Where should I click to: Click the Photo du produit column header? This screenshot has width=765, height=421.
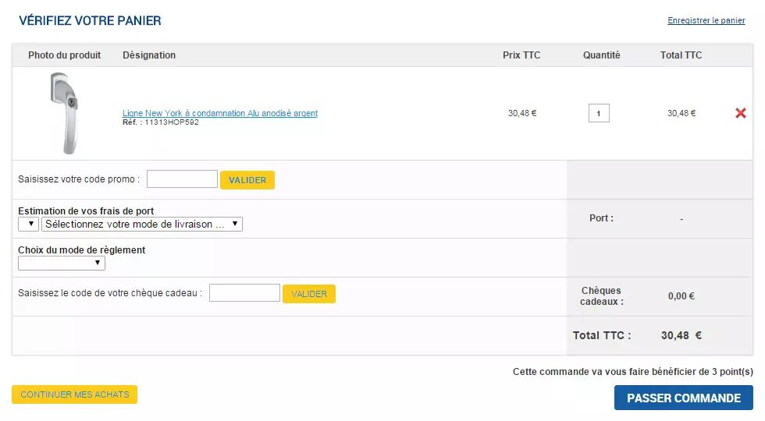point(64,55)
